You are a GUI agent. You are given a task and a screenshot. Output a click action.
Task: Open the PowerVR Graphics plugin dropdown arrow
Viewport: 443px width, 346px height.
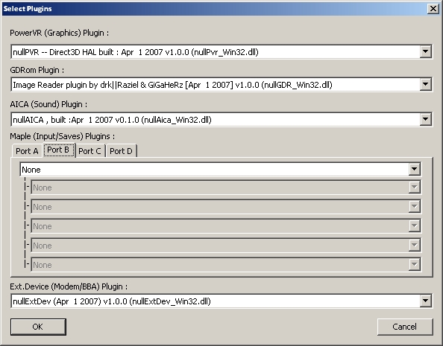coord(425,52)
